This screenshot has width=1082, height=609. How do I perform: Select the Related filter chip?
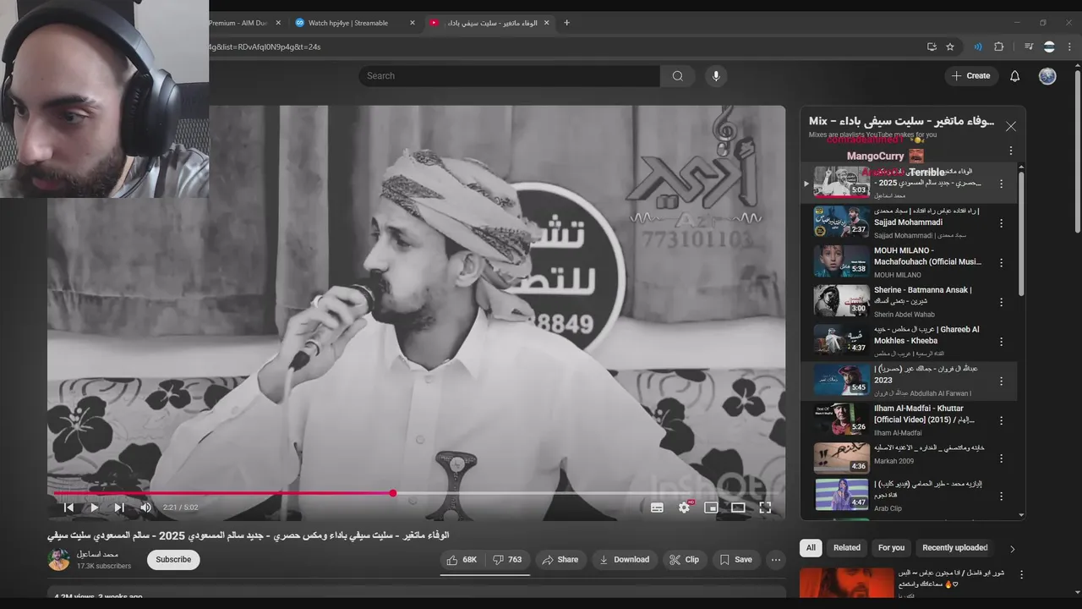coord(847,548)
